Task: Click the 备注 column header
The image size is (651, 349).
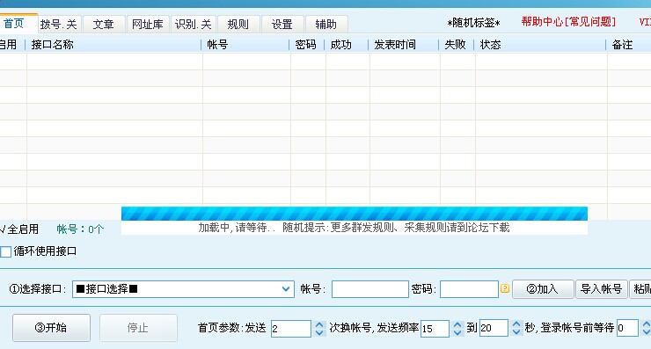Action: [629, 45]
